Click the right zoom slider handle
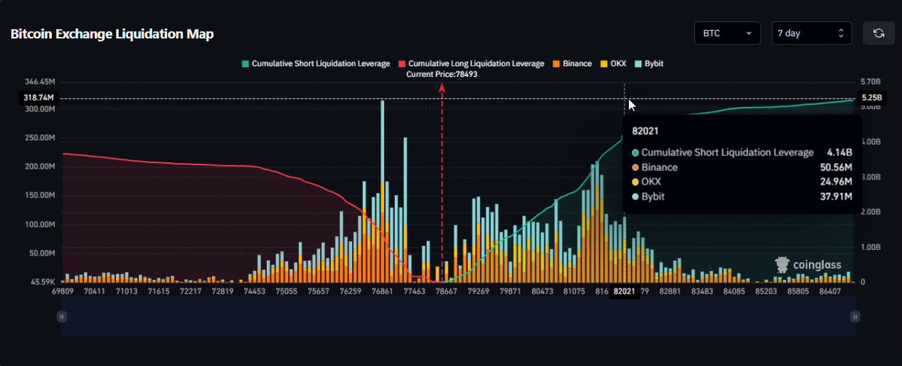 [x=855, y=316]
